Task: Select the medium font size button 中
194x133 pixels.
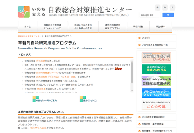Action: [x=165, y=7]
